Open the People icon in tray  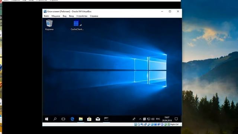tap(134, 119)
